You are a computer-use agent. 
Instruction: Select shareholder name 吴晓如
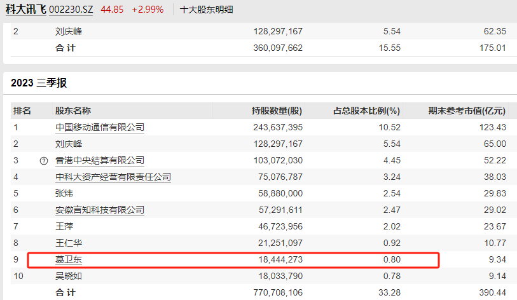[x=69, y=276]
